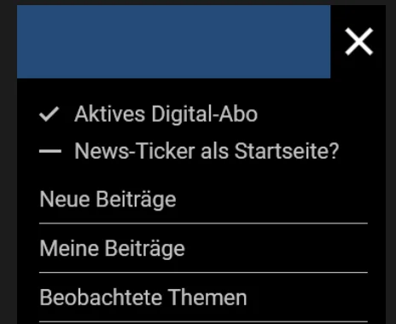The height and width of the screenshot is (324, 396).
Task: Select the Meine Beiträge menu row
Action: point(203,248)
